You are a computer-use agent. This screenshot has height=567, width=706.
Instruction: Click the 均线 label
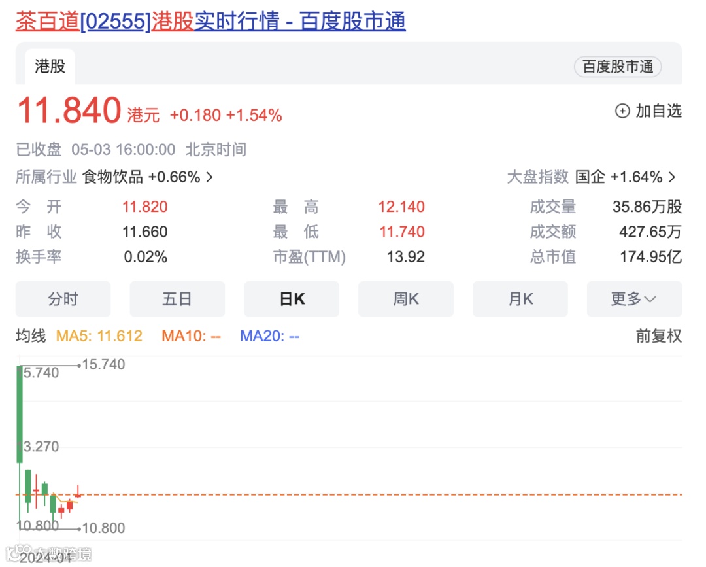[31, 336]
